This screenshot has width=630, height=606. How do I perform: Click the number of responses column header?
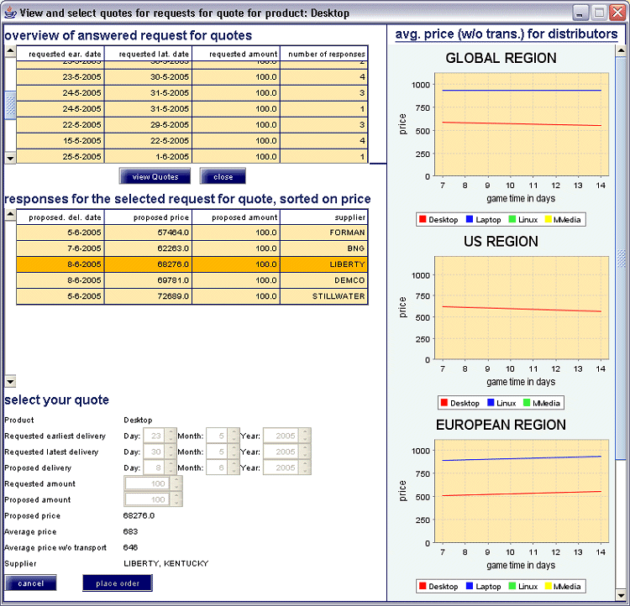point(324,54)
